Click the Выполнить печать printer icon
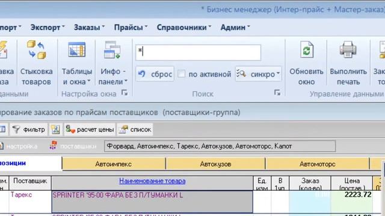The height and width of the screenshot is (216, 385). [x=348, y=50]
